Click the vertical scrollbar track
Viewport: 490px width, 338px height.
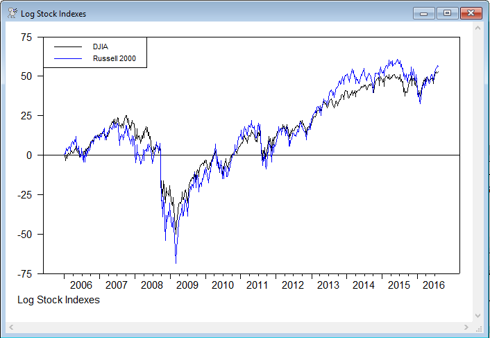[478, 174]
